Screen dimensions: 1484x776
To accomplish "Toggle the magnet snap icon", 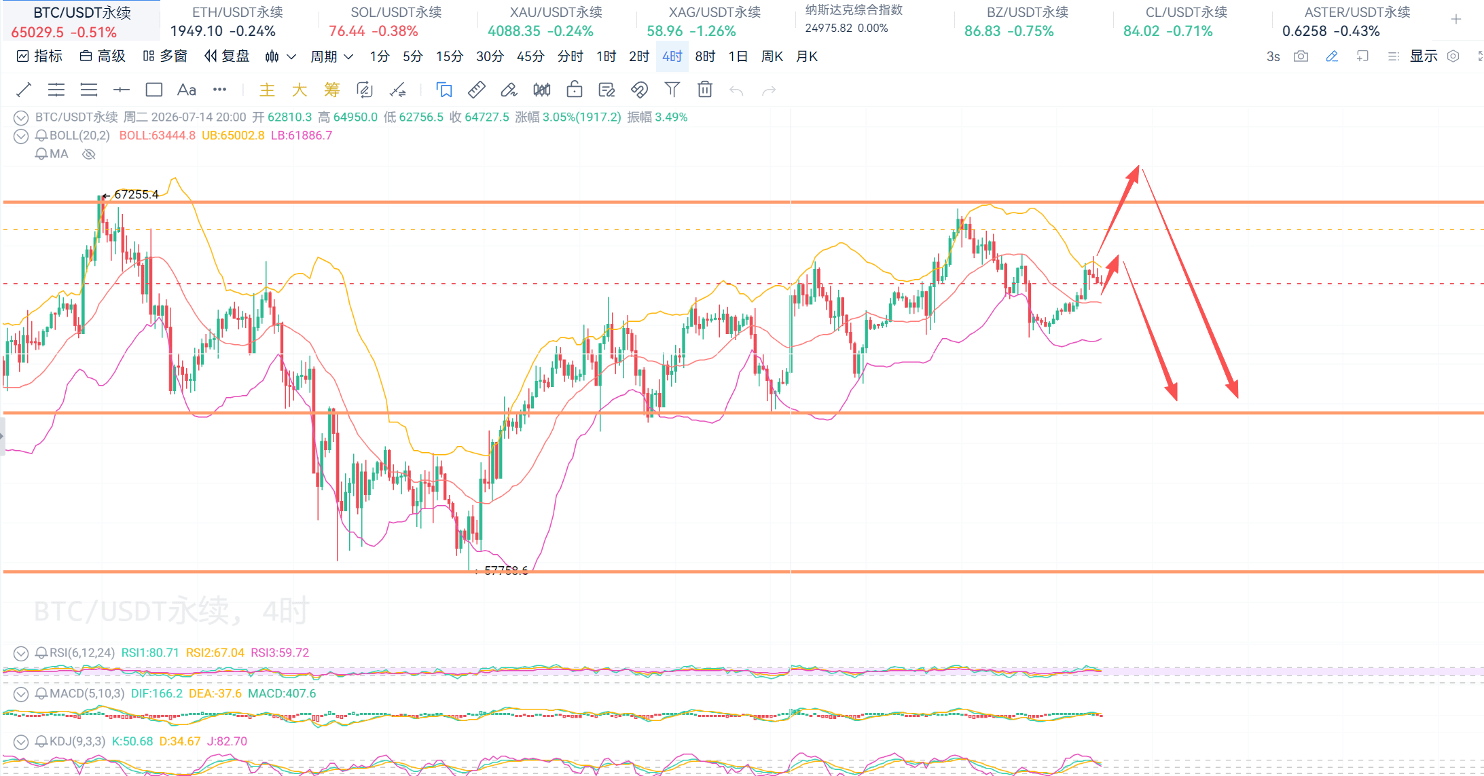I will tap(639, 90).
